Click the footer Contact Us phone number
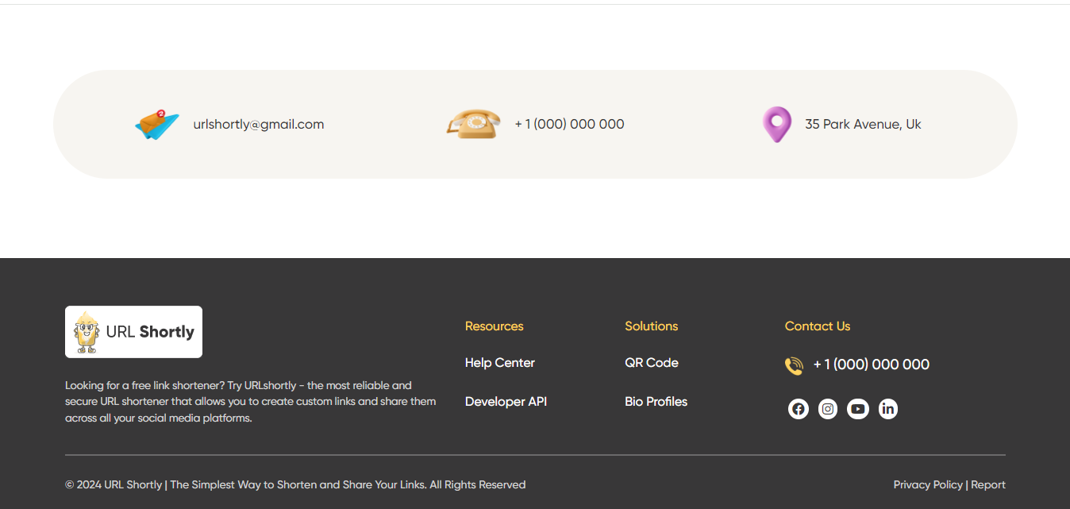This screenshot has width=1070, height=509. tap(871, 364)
